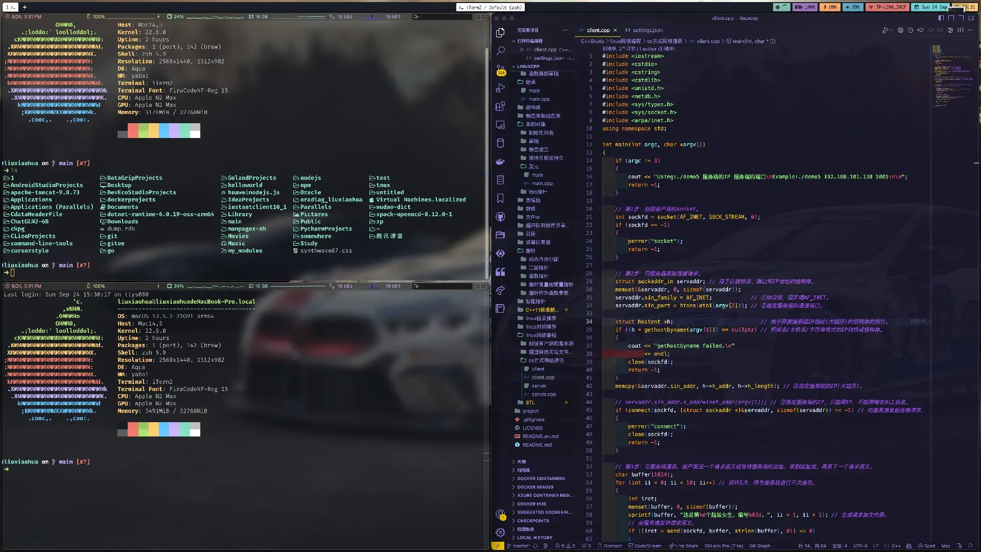Toggle bottom panel layout button
Image resolution: width=981 pixels, height=552 pixels.
[x=951, y=18]
